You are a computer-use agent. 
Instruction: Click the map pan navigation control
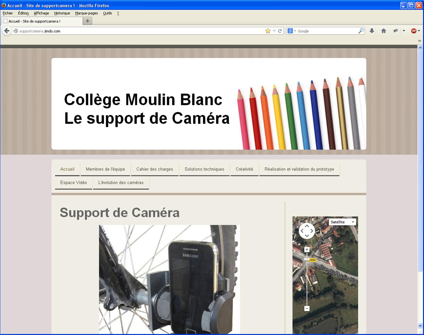pos(307,231)
